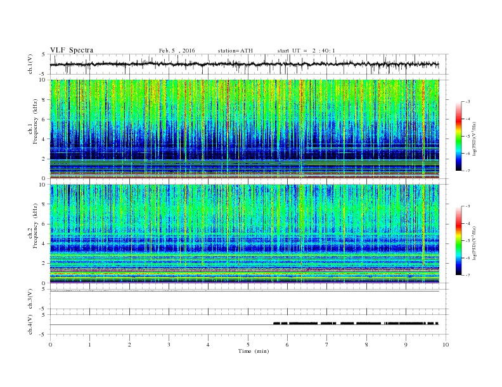Screen dimensions: 502x387
Task: Click the x-axis tick label '10'
Action: pos(446,345)
